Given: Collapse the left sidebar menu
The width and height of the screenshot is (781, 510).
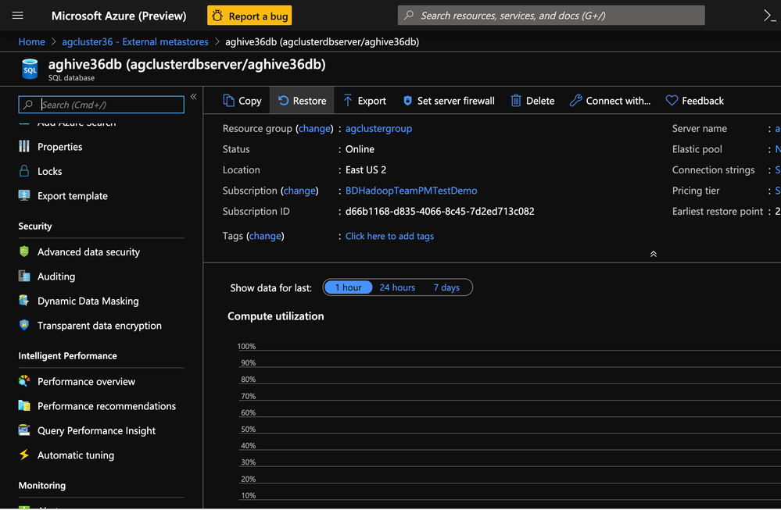Looking at the screenshot, I should pos(193,98).
